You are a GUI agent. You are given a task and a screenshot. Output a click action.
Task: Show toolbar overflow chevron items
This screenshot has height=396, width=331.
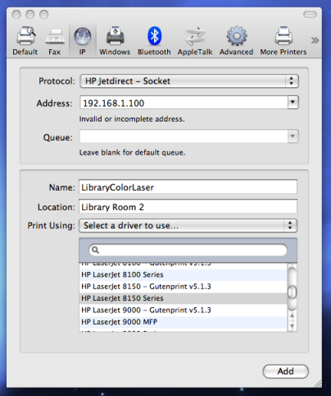pyautogui.click(x=315, y=40)
